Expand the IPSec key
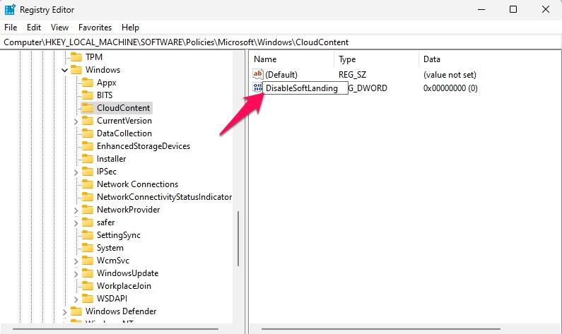 point(76,172)
